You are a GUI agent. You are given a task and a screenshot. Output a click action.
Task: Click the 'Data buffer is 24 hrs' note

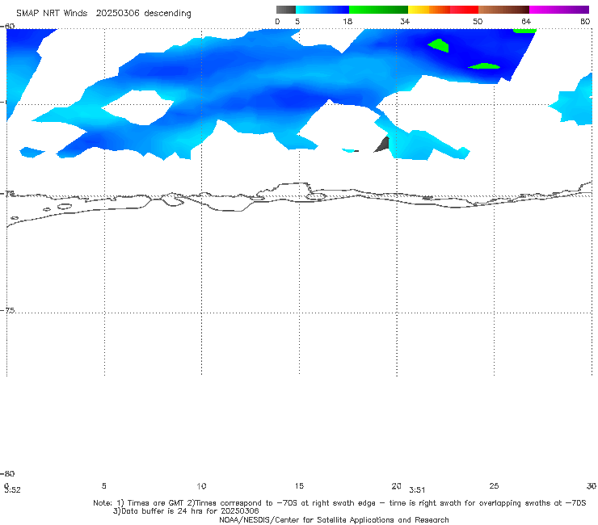tap(186, 511)
